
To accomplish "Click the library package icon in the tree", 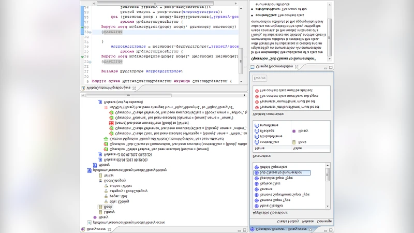I will pos(95,217).
